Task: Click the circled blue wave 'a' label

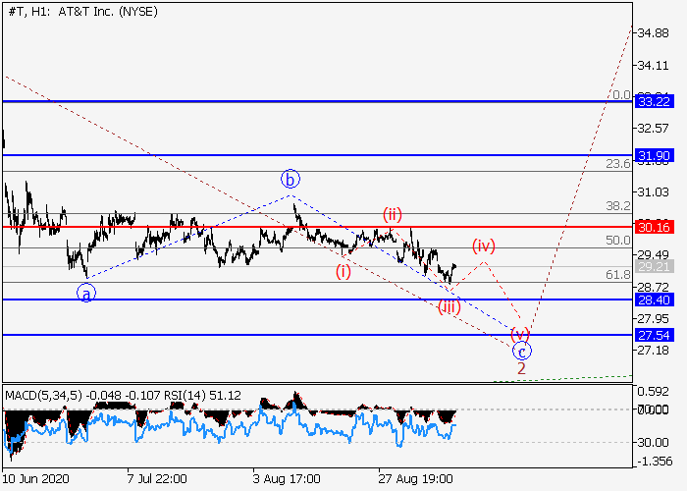Action: (x=86, y=293)
